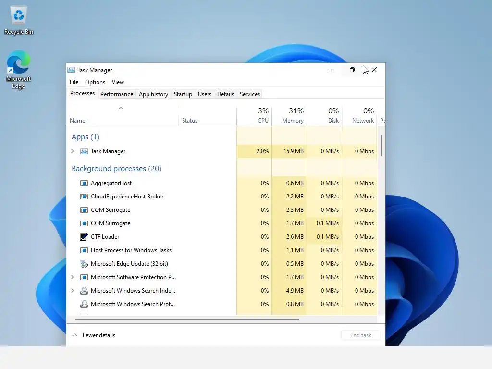This screenshot has height=369, width=492.
Task: Click the 0.8 MB memory value
Action: [295, 304]
